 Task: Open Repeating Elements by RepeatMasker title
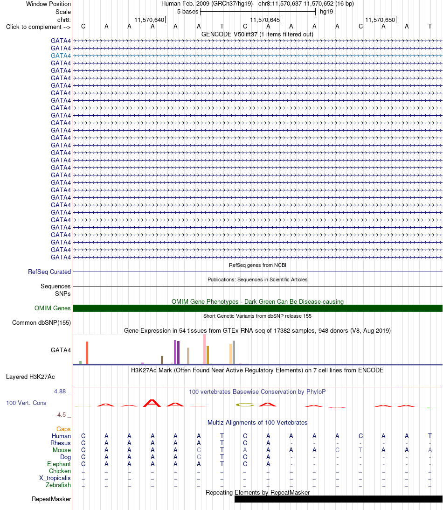click(257, 492)
